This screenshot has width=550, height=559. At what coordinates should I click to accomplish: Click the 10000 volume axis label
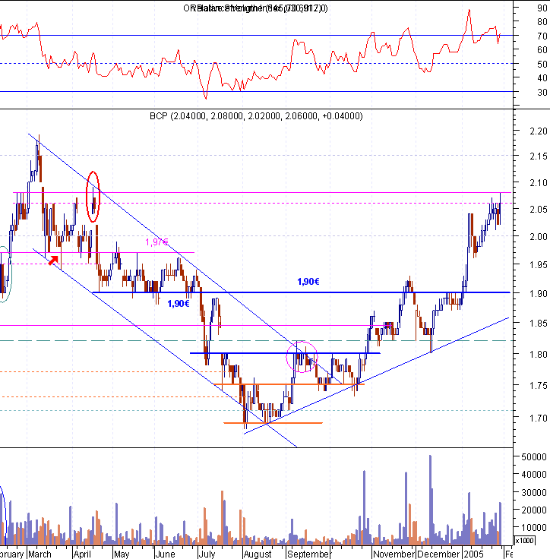point(534,528)
